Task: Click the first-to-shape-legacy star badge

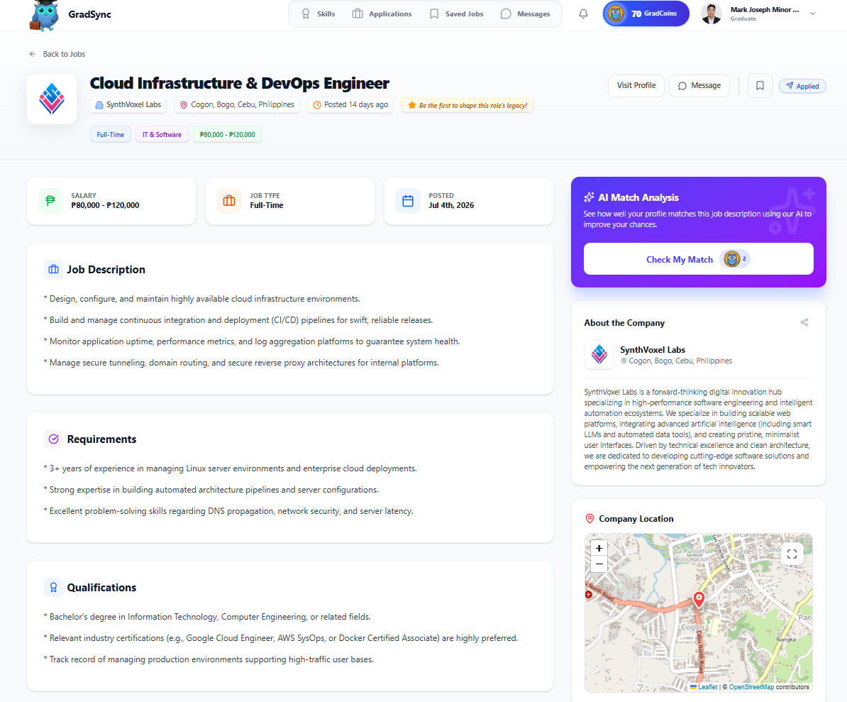Action: [x=467, y=105]
